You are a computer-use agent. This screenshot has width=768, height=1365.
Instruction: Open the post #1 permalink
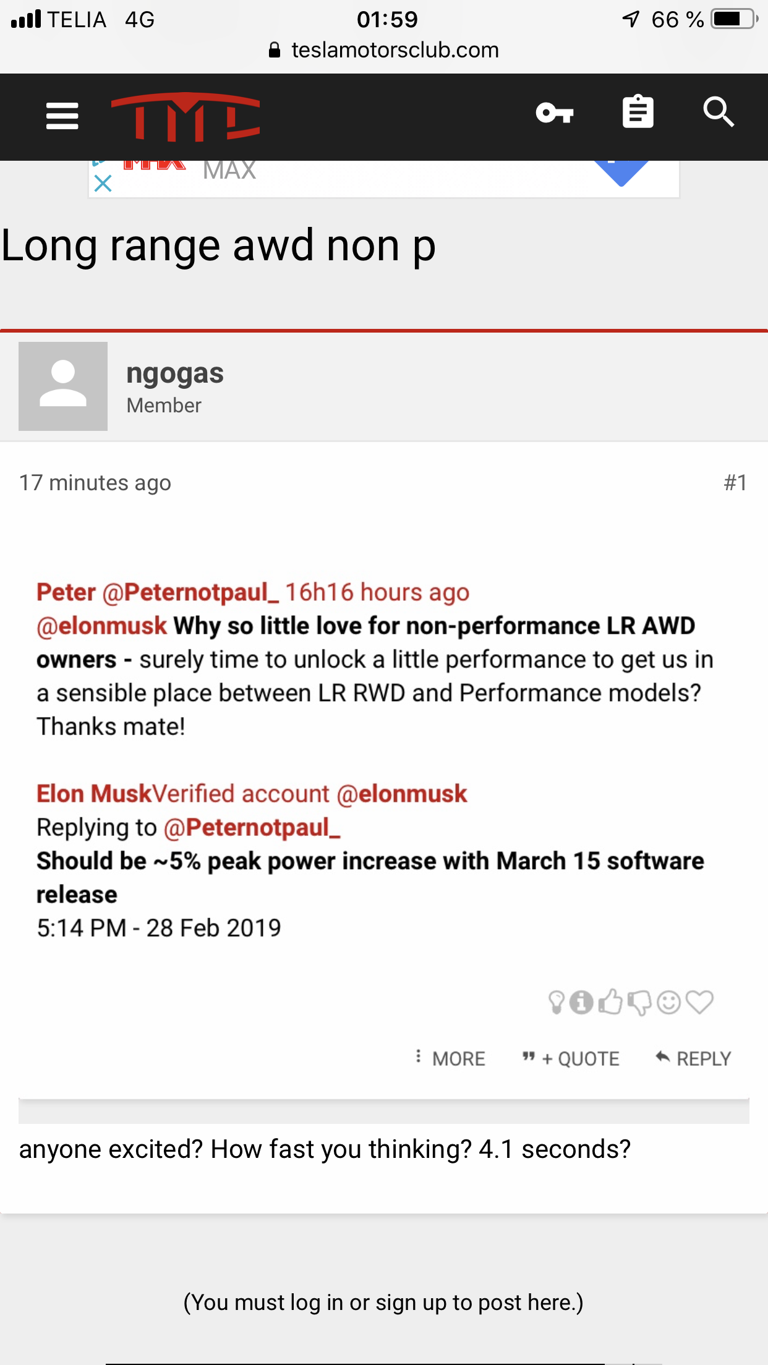click(735, 482)
